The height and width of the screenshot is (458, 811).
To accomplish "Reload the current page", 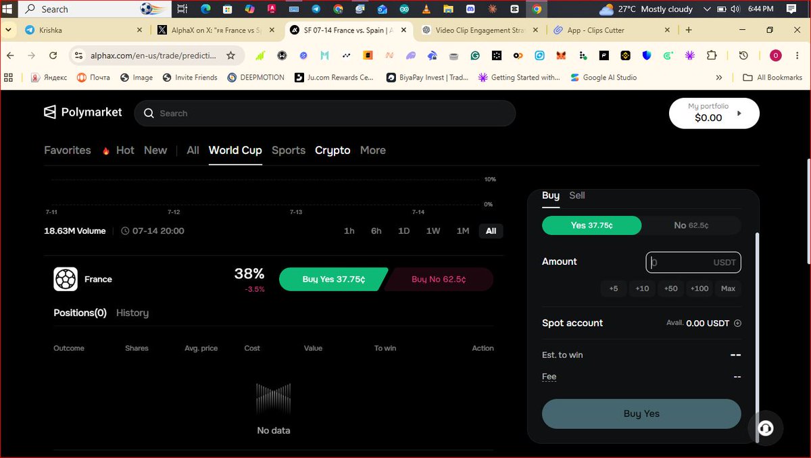I will click(x=53, y=55).
